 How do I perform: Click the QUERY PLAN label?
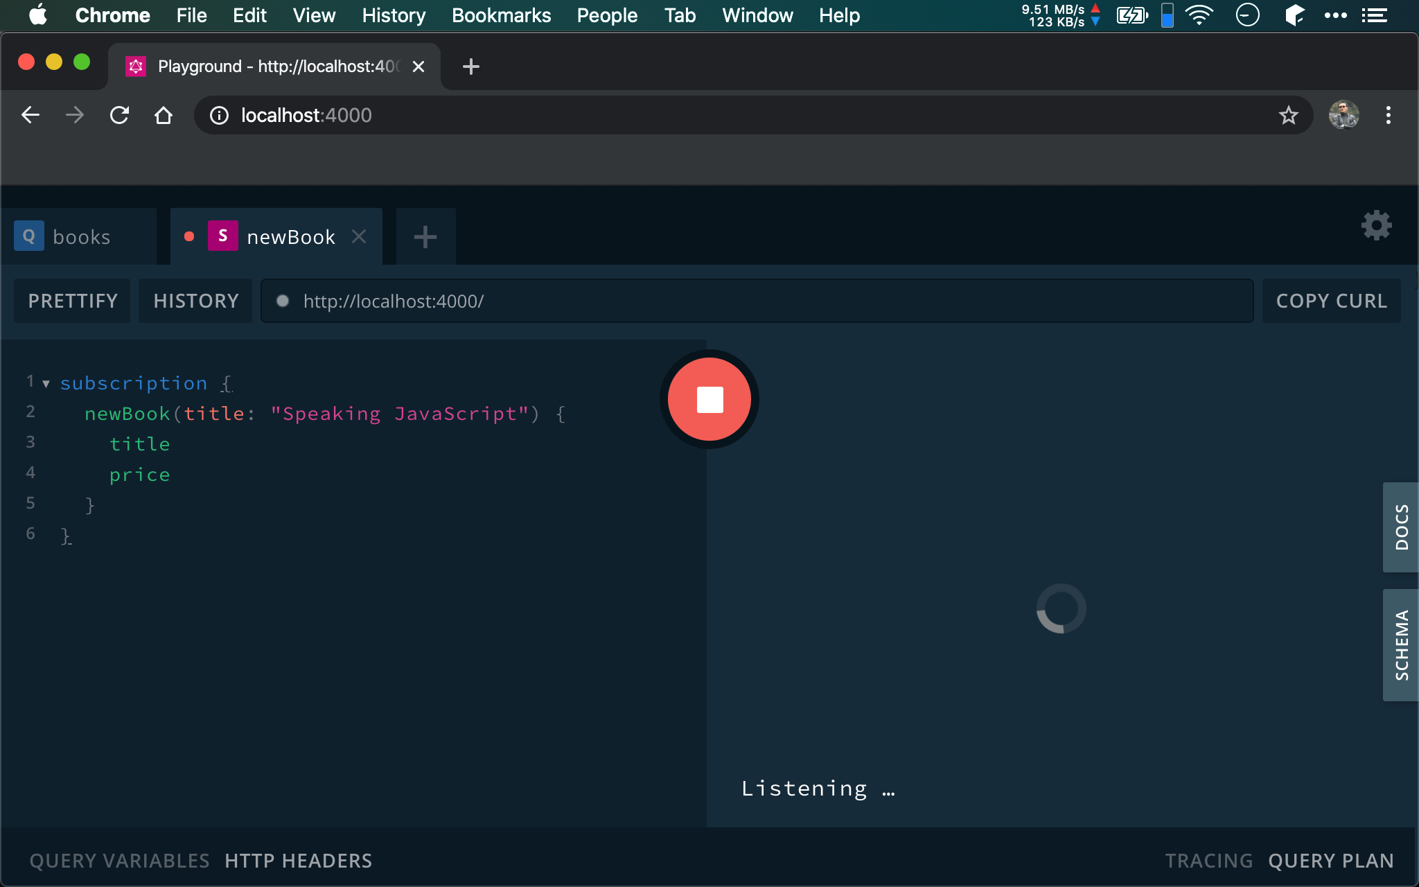pyautogui.click(x=1331, y=859)
